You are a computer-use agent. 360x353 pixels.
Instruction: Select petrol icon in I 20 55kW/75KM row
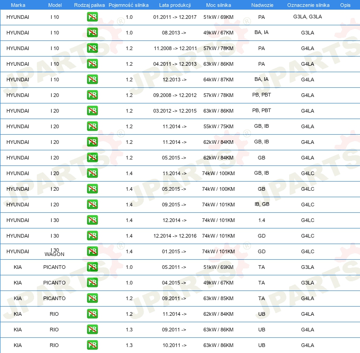[x=92, y=126]
